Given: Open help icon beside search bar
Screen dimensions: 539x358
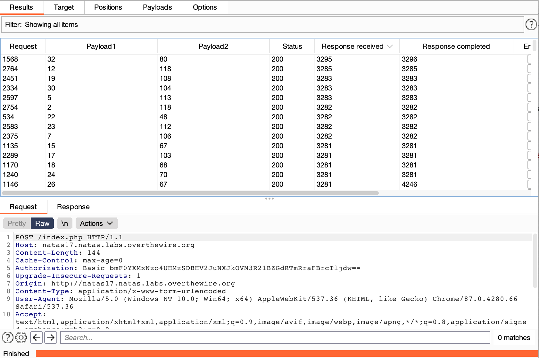Looking at the screenshot, I should coord(8,337).
